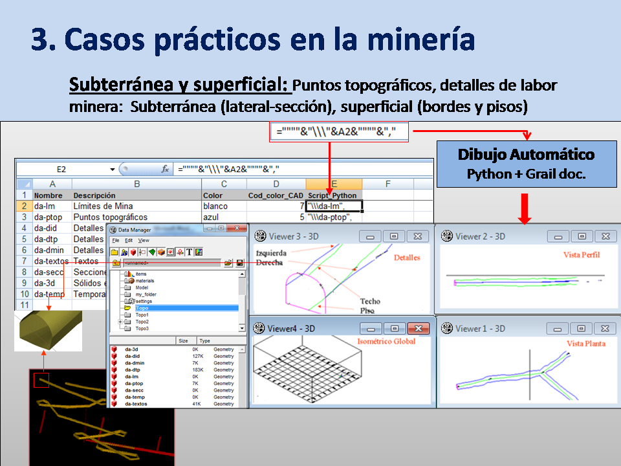Expand the Topo2 folder in the tree
Viewport: 621px width, 466px height.
point(120,322)
